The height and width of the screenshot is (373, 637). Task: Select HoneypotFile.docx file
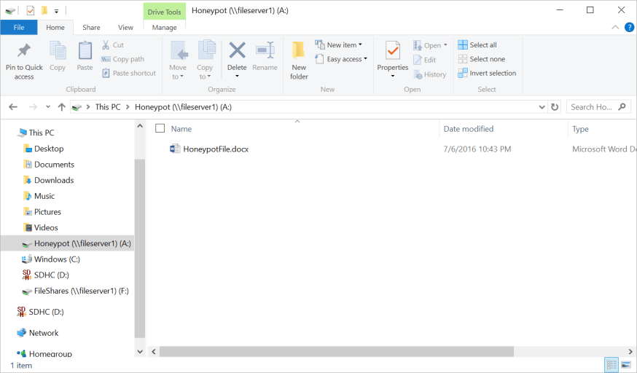tap(216, 149)
